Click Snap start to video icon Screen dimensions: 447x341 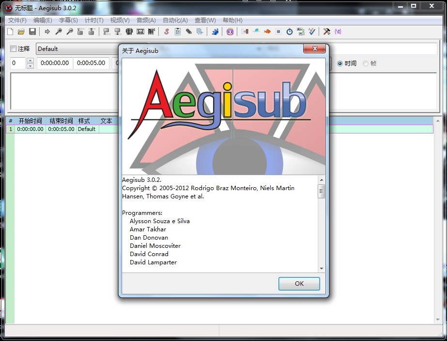[x=107, y=32]
